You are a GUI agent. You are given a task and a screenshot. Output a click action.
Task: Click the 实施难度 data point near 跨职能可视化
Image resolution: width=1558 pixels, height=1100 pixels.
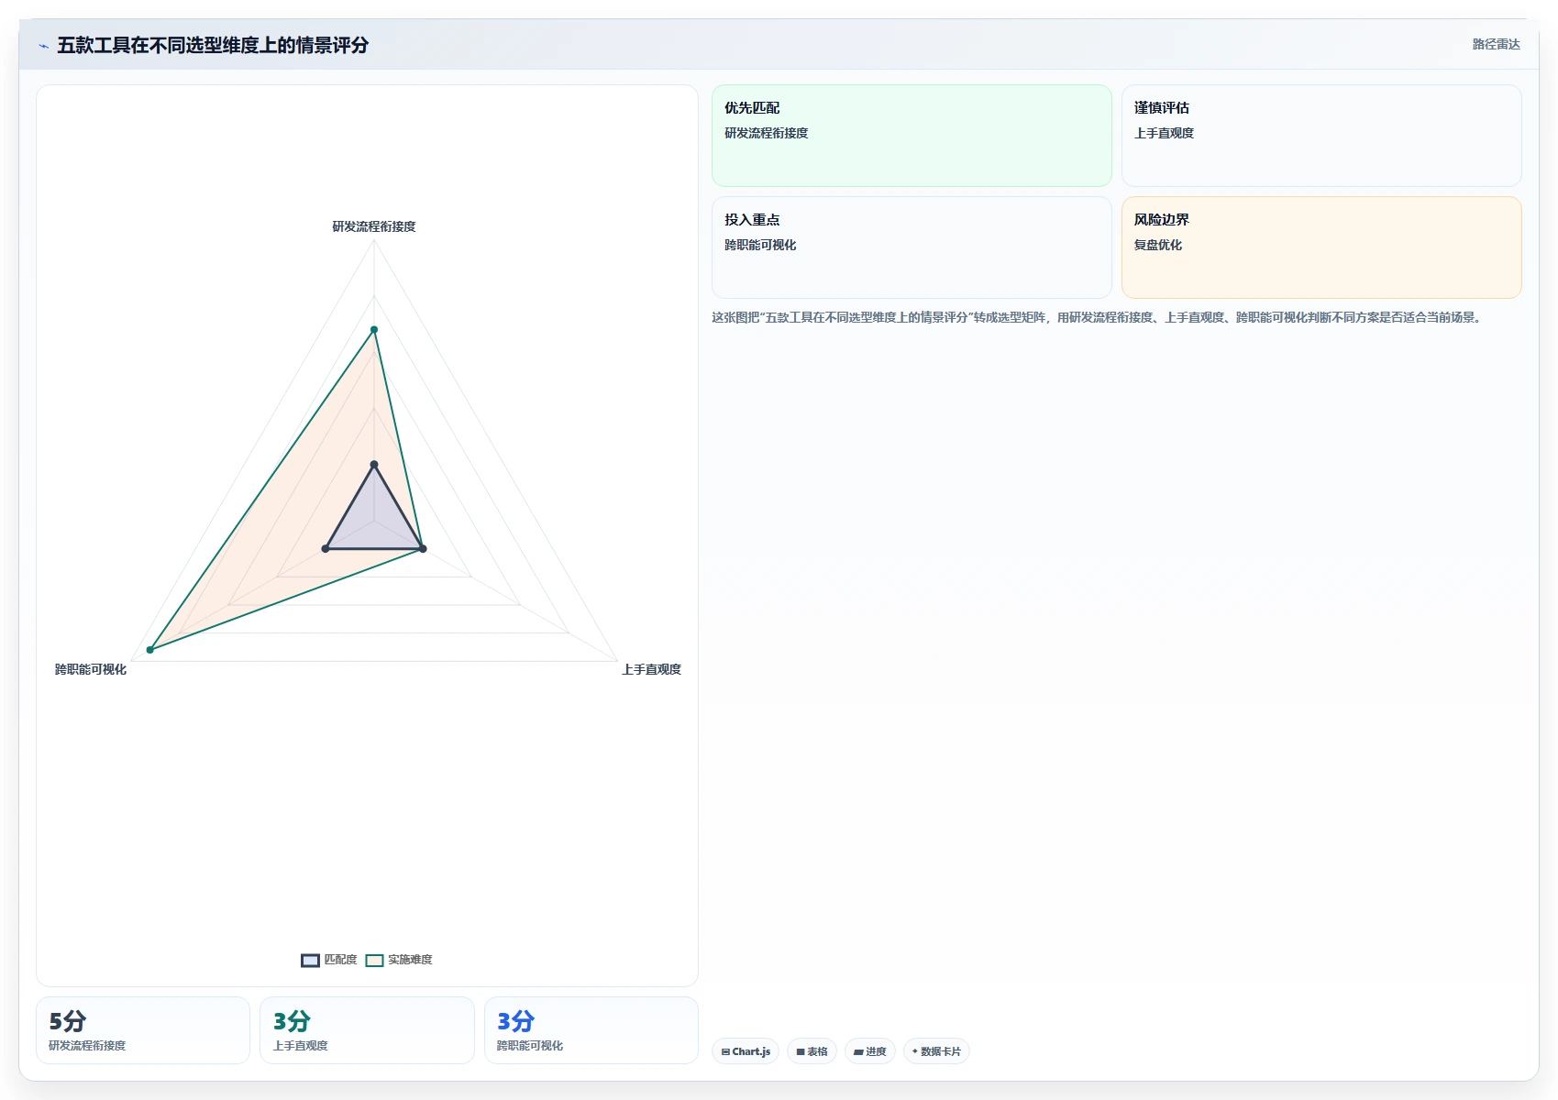pos(150,650)
